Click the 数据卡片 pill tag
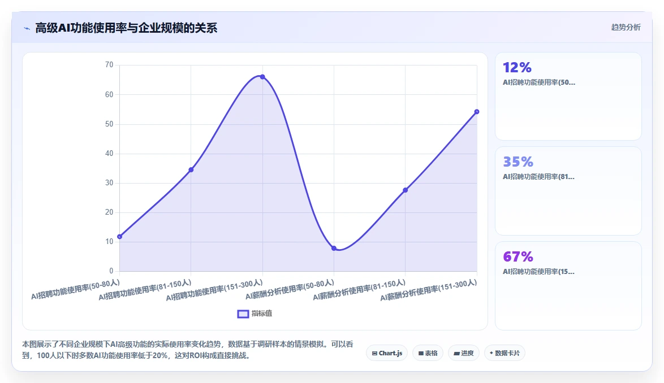 click(505, 353)
